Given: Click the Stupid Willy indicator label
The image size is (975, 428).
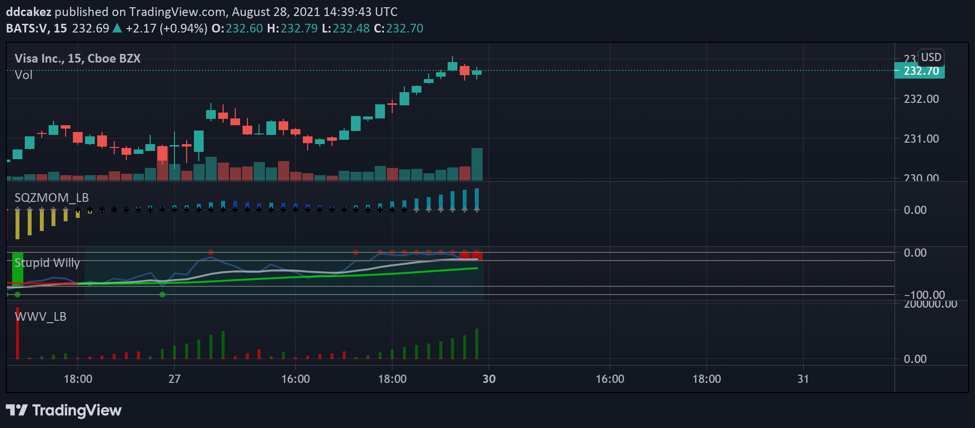Looking at the screenshot, I should (47, 263).
